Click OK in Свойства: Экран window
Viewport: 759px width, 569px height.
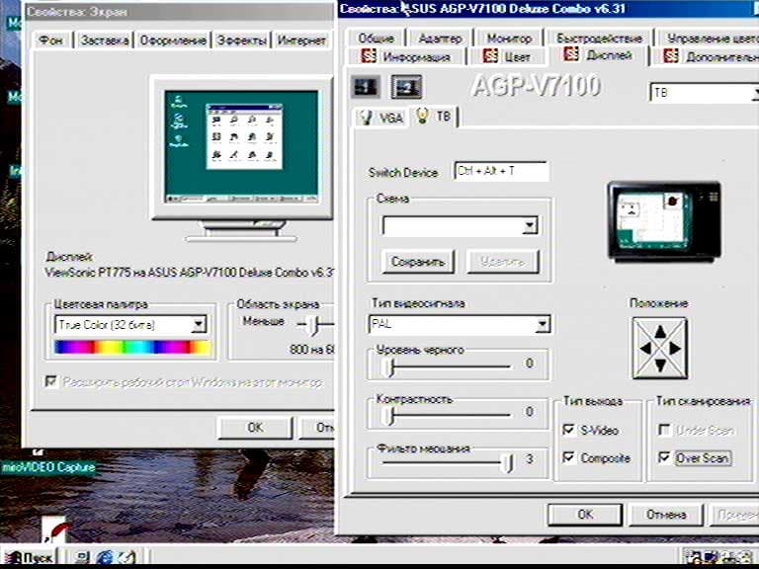click(x=255, y=428)
